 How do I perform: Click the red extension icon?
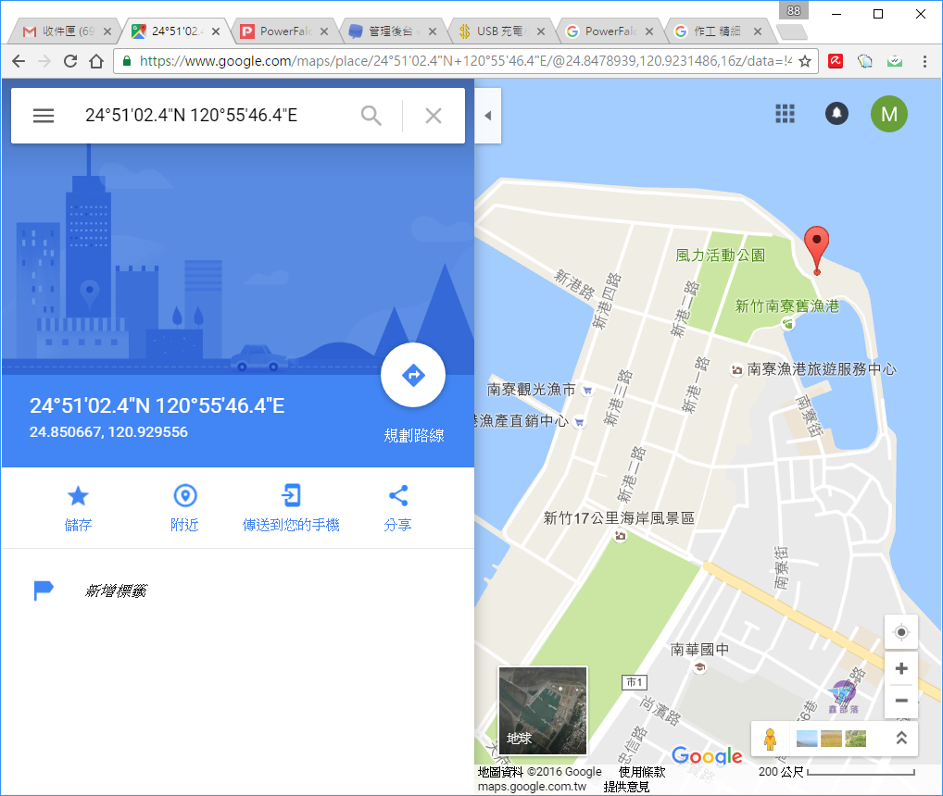pyautogui.click(x=836, y=61)
